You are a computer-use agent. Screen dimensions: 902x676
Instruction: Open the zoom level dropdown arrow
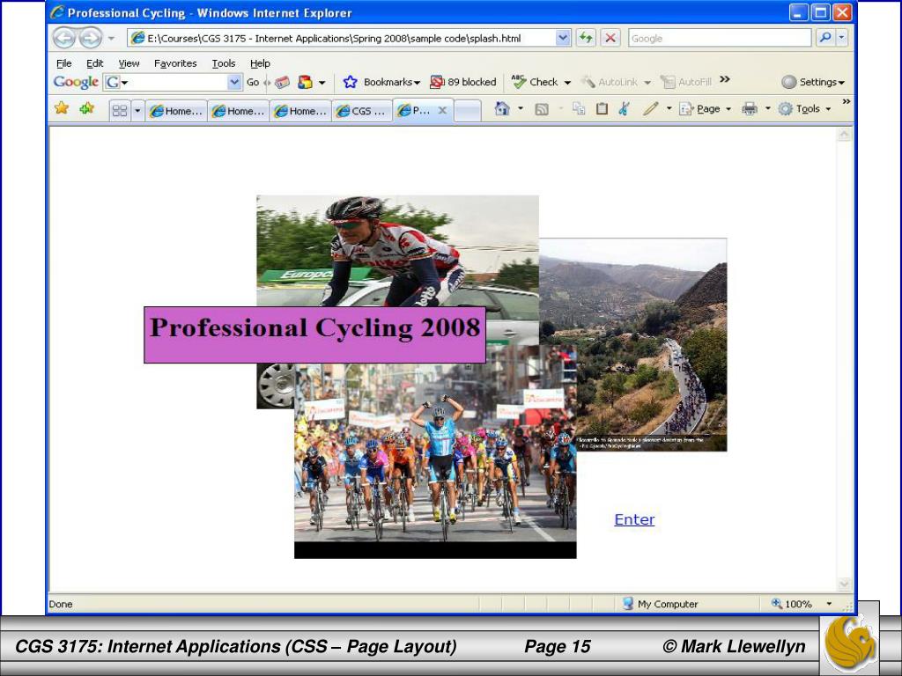point(829,604)
